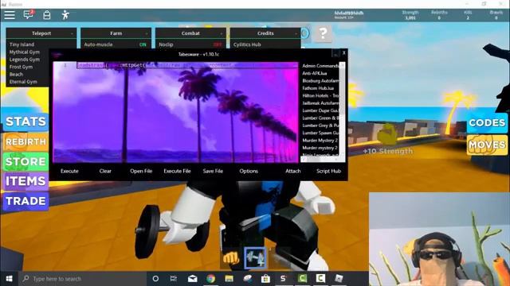Select Bloxburg Autofarm script in list
The height and width of the screenshot is (286, 510).
click(320, 81)
